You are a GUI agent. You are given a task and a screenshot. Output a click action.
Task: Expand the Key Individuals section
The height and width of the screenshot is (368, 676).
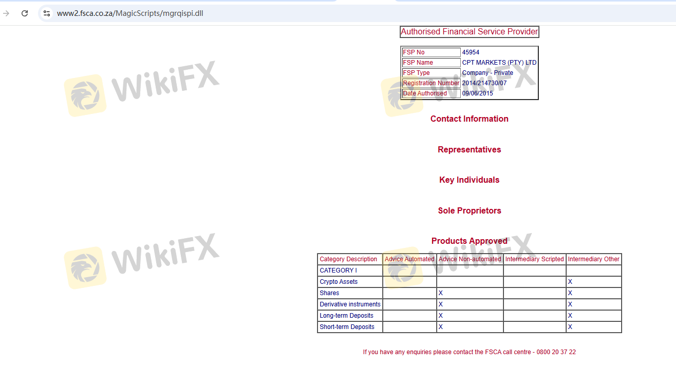pyautogui.click(x=470, y=180)
